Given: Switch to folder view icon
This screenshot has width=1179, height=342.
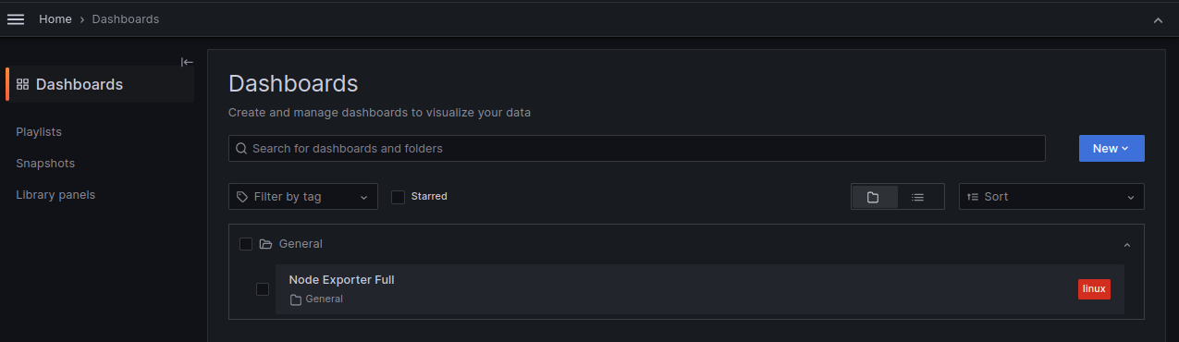Looking at the screenshot, I should [873, 197].
